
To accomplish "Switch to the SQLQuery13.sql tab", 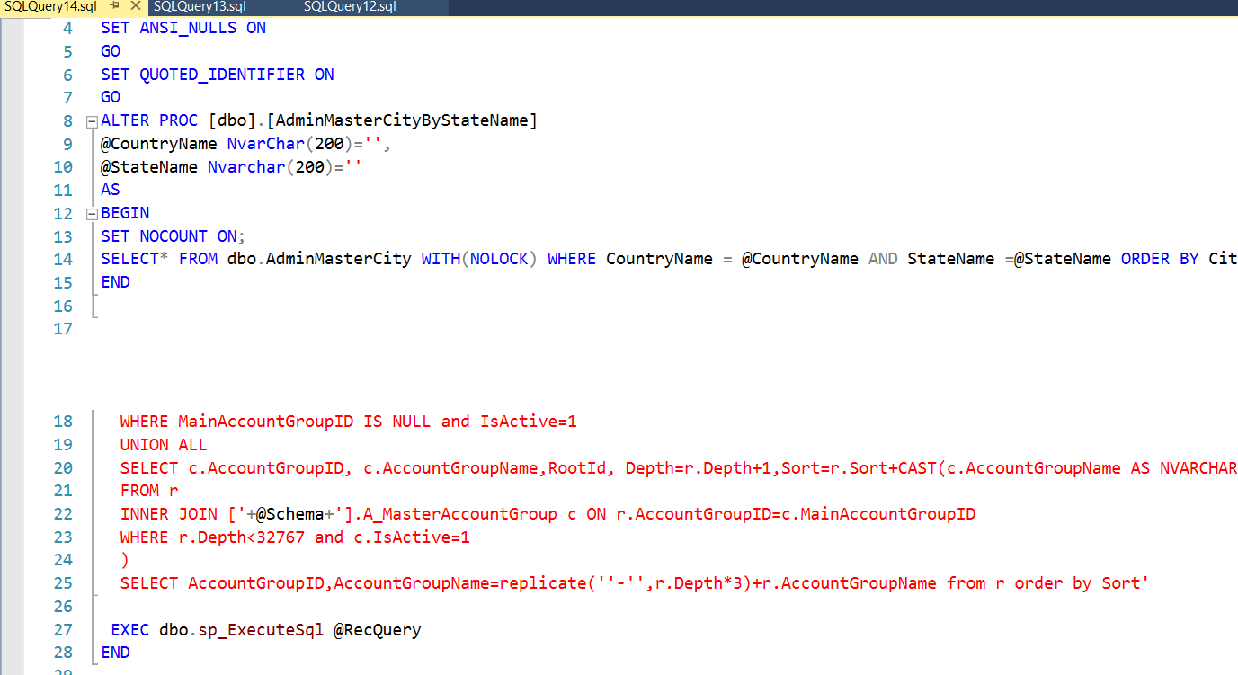I will coord(199,7).
